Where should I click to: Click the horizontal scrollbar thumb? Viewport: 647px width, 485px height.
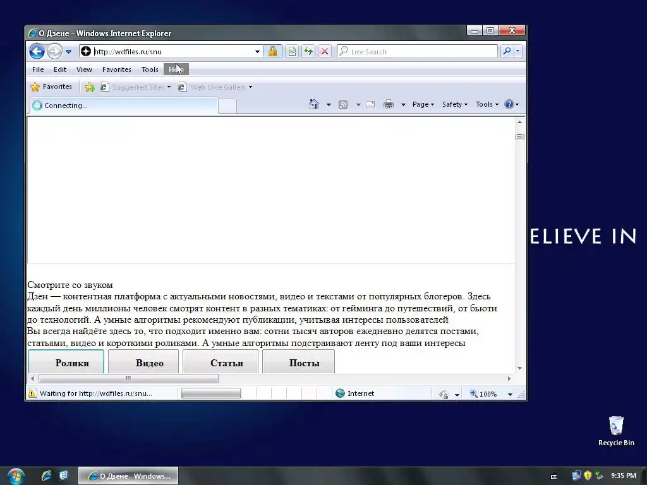click(128, 378)
